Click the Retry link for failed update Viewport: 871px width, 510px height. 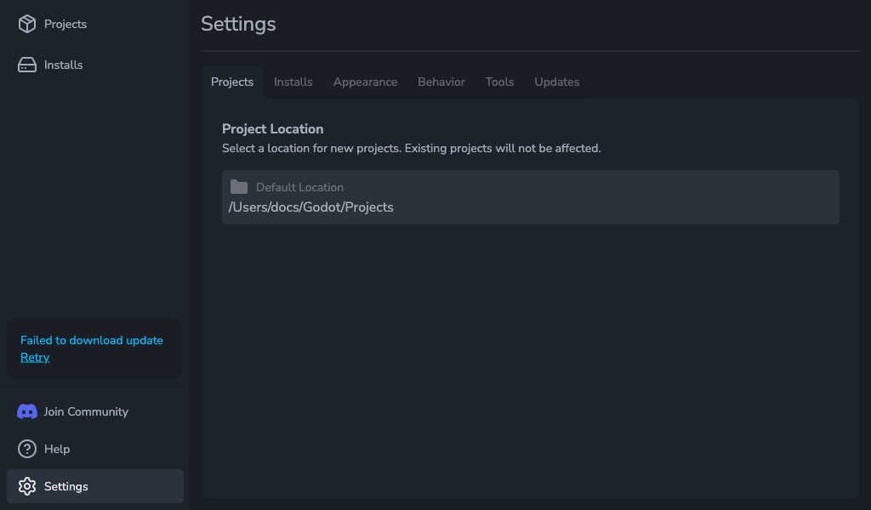coord(35,358)
